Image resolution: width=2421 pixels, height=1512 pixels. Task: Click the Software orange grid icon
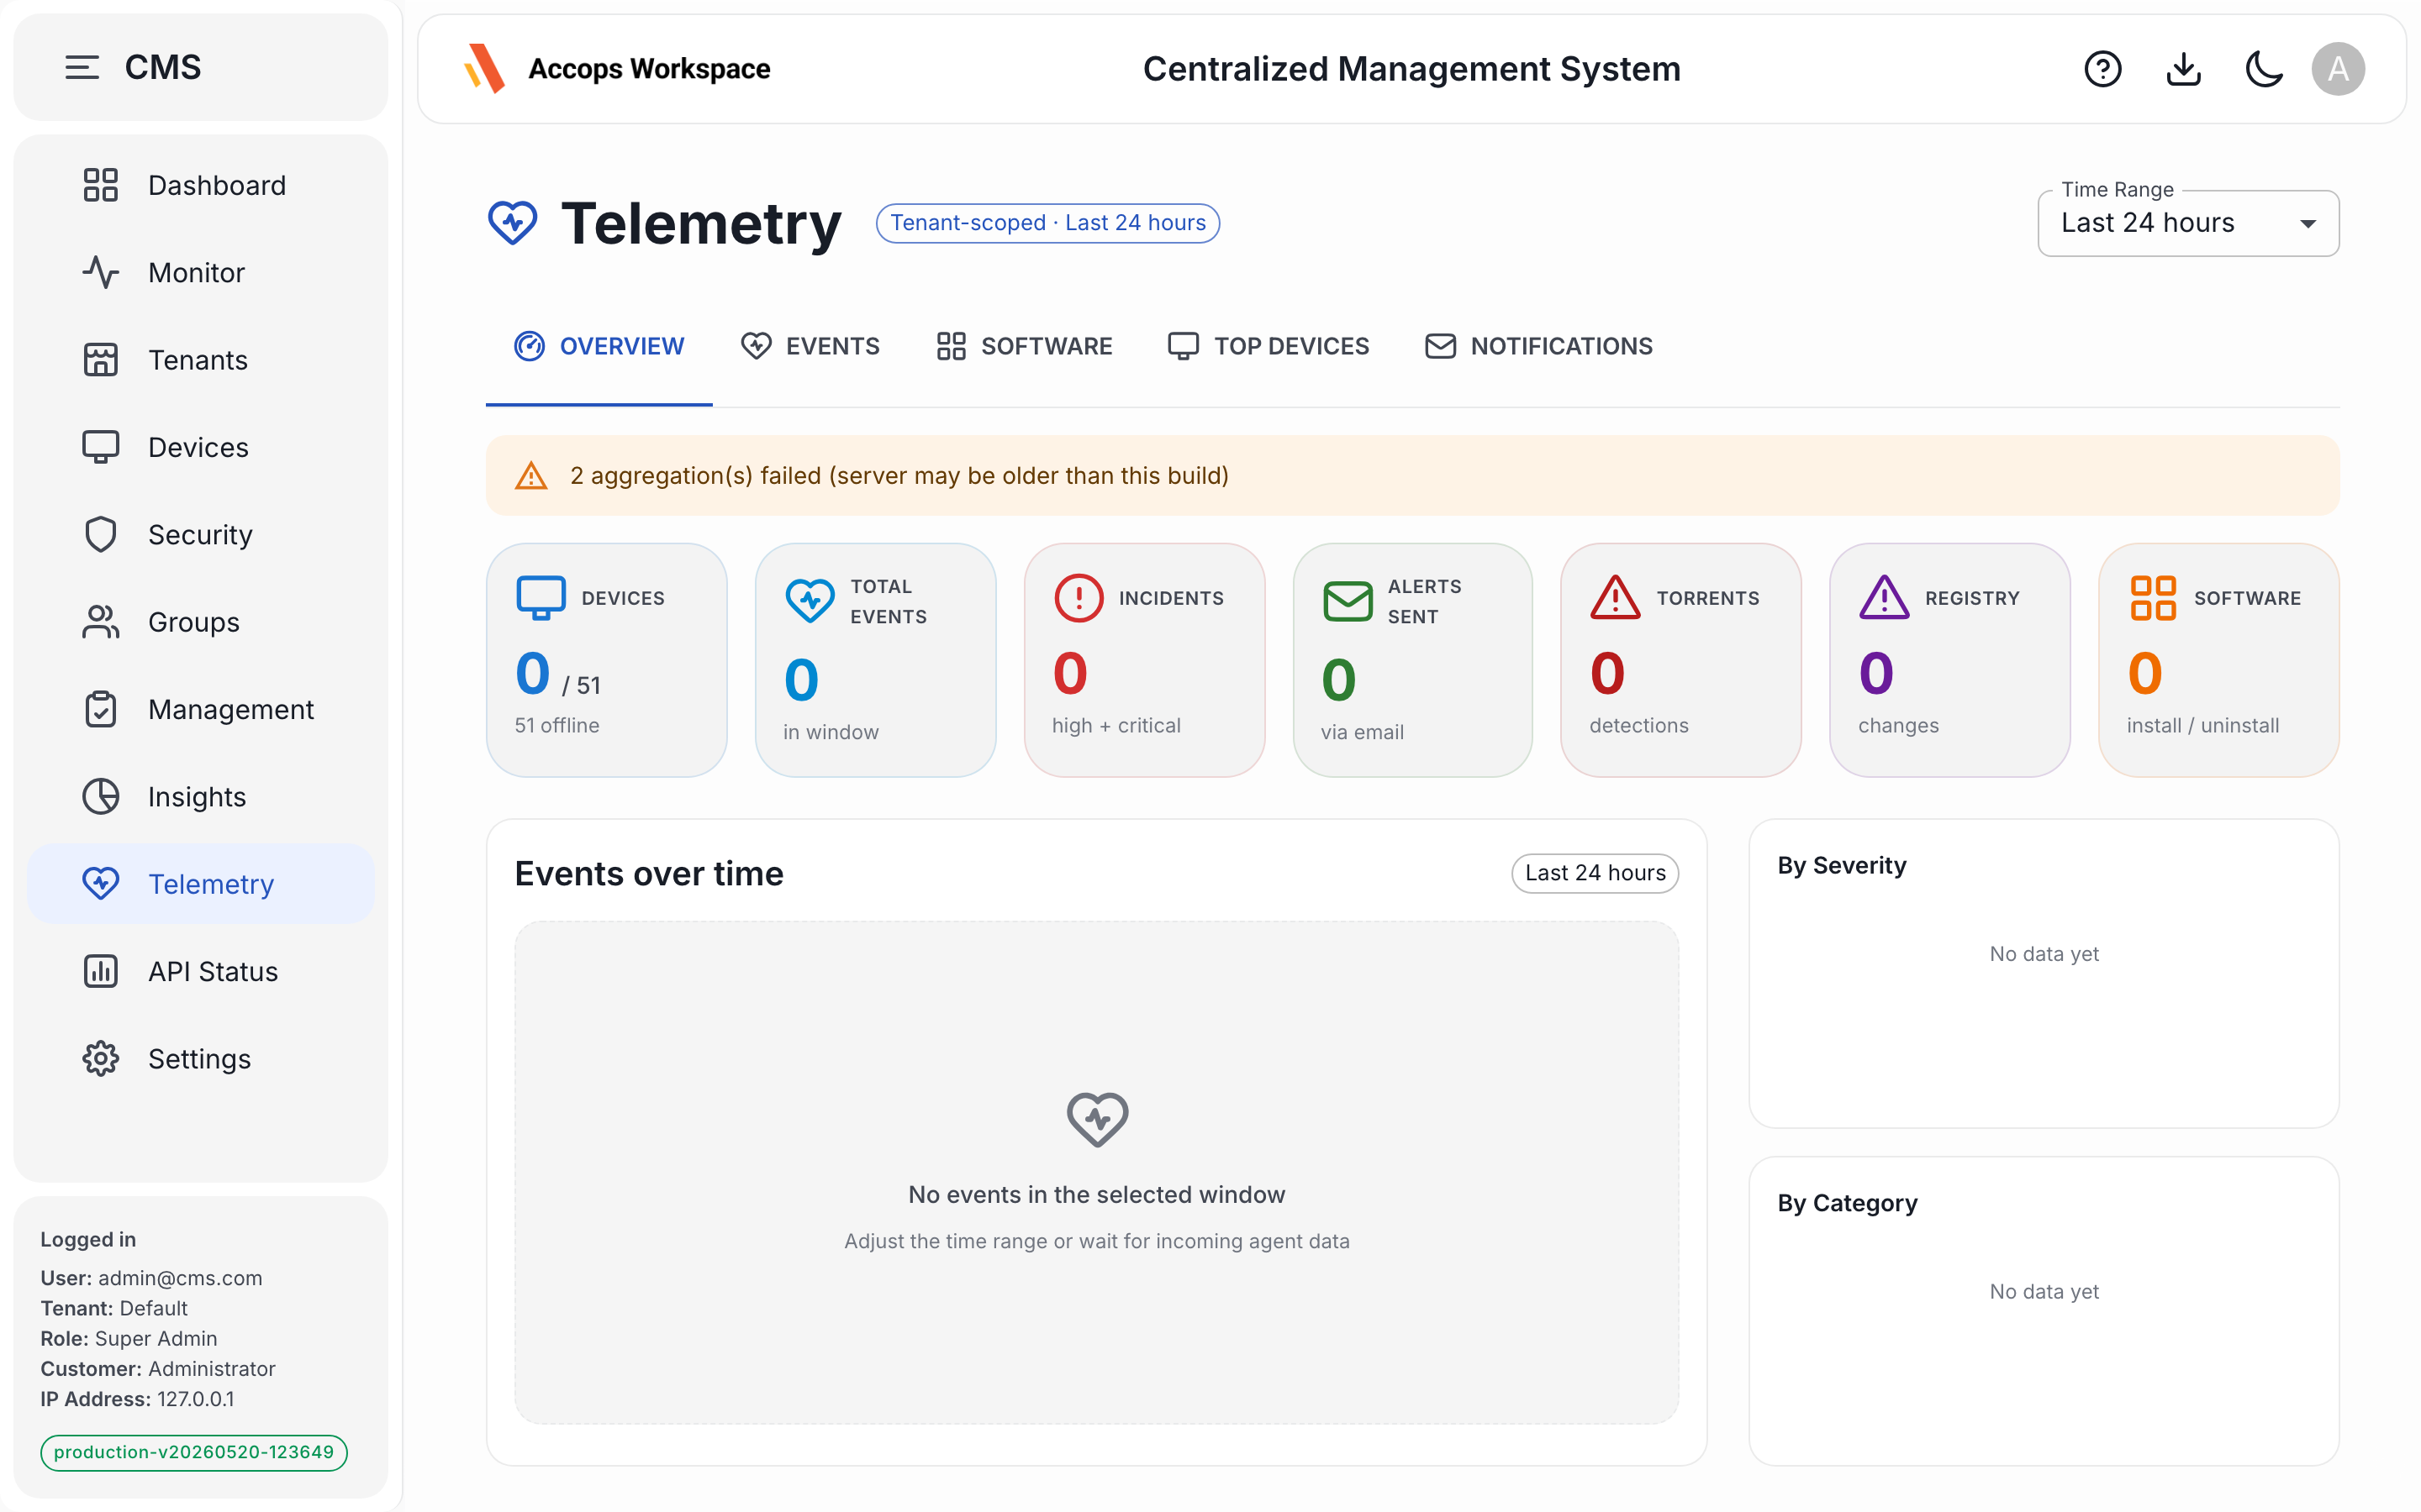click(2153, 598)
